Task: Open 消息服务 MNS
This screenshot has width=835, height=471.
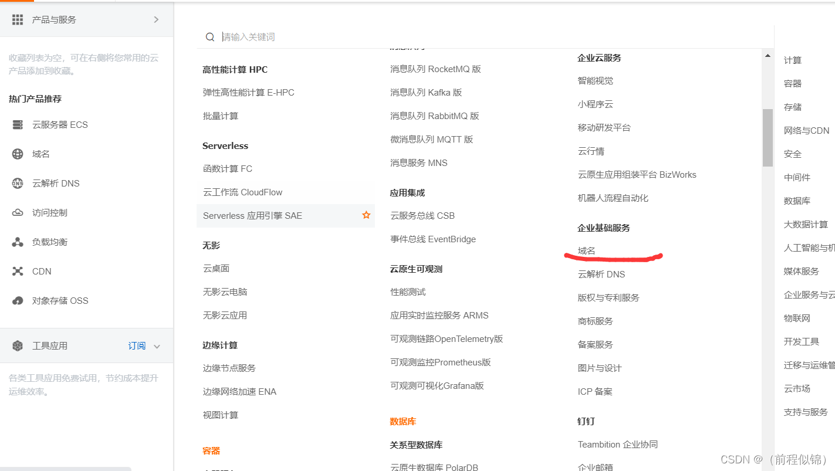Action: coord(419,162)
